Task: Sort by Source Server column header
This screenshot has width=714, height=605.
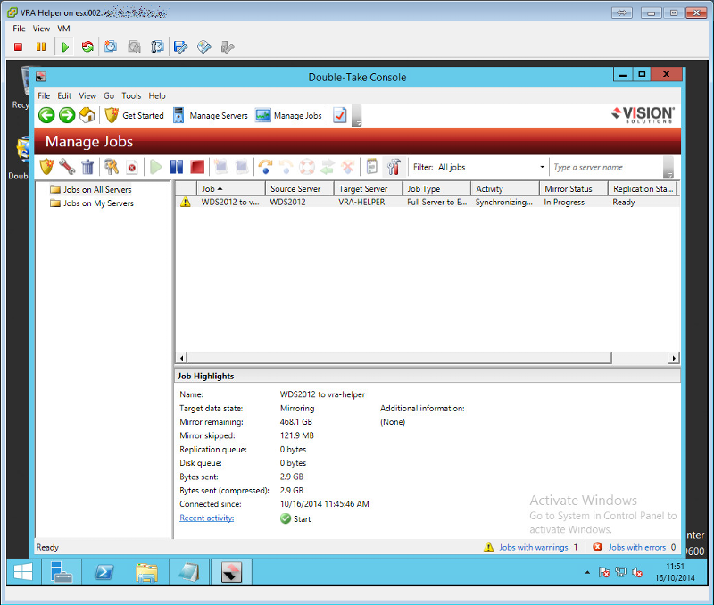Action: [300, 188]
